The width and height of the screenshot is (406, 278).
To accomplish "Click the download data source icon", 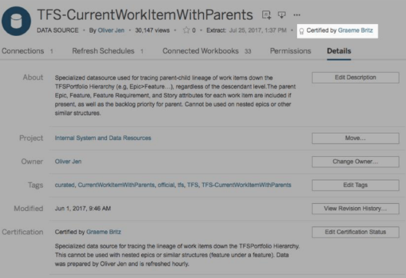I will [281, 14].
